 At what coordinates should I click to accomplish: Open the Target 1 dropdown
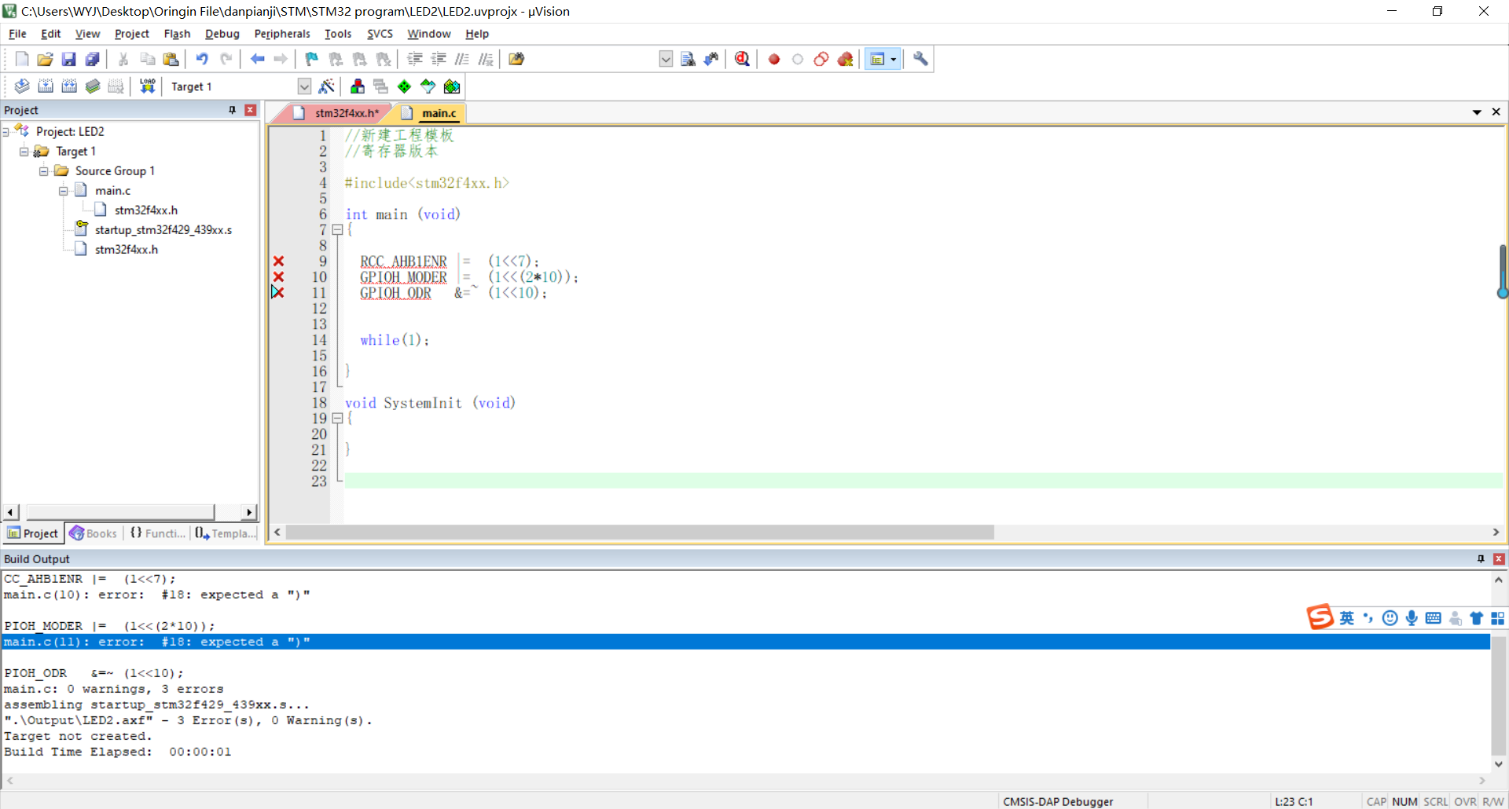[304, 86]
